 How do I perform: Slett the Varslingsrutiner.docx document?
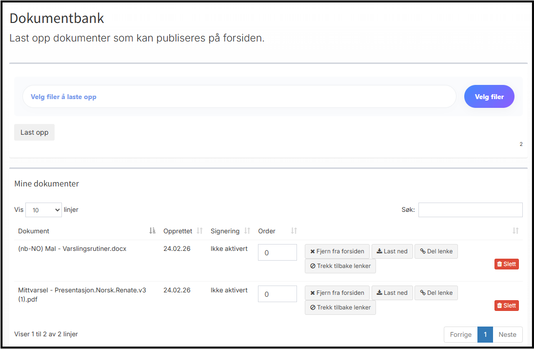[x=506, y=264]
